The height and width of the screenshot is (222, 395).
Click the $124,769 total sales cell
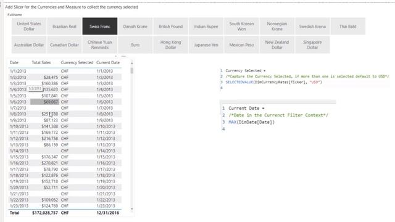click(49, 205)
